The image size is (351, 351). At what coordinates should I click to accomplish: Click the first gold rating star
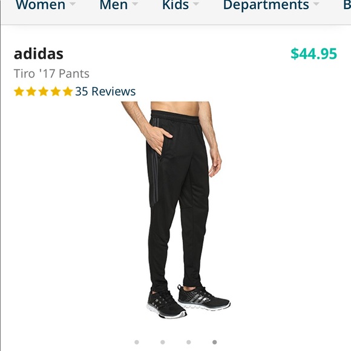click(19, 91)
